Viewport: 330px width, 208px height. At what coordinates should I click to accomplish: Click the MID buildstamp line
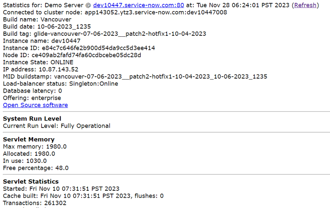[135, 76]
